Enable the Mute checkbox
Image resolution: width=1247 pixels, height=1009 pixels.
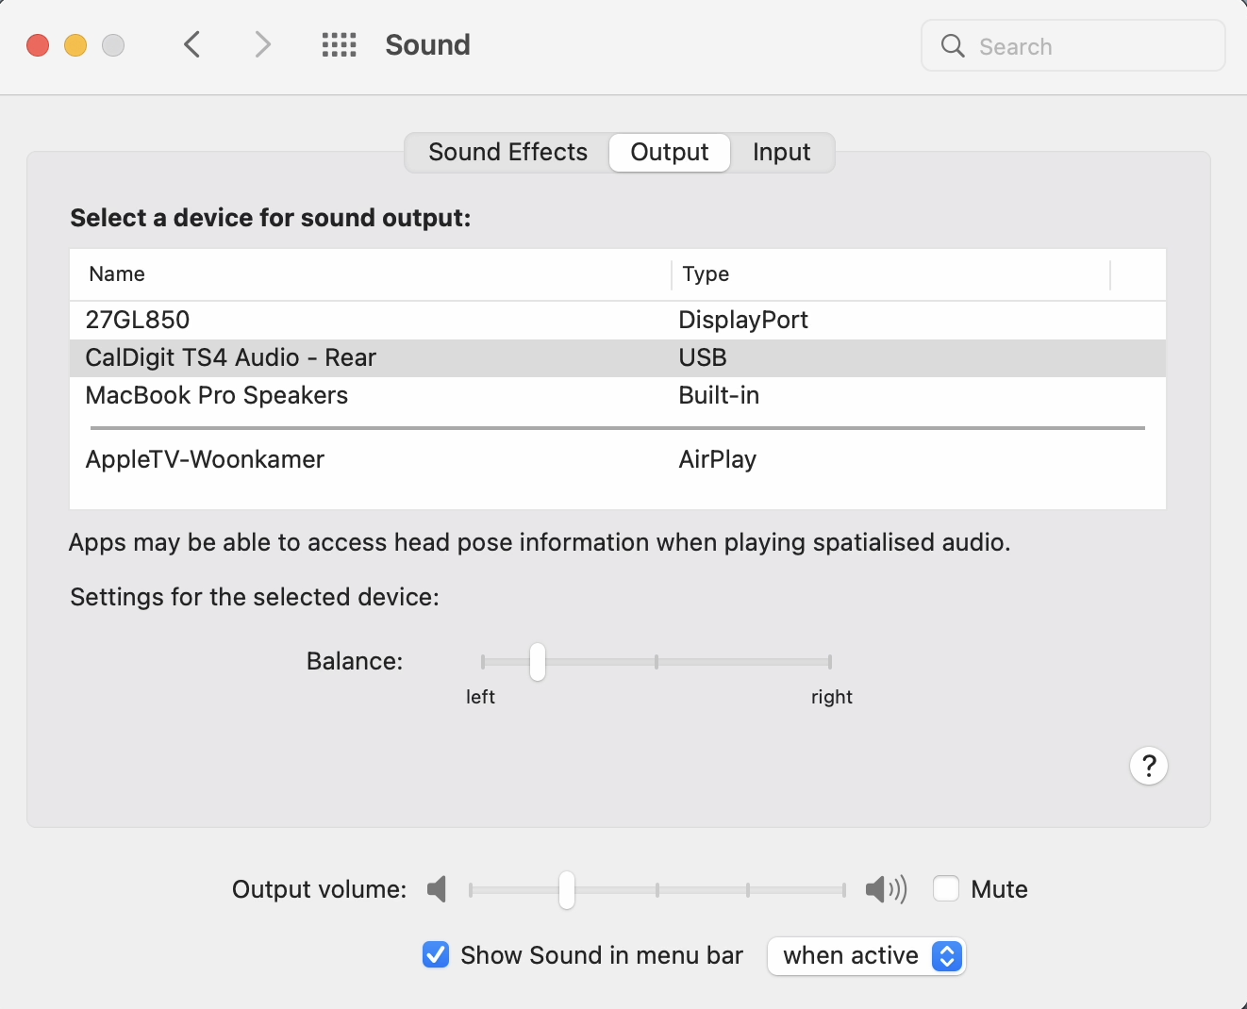(x=946, y=888)
